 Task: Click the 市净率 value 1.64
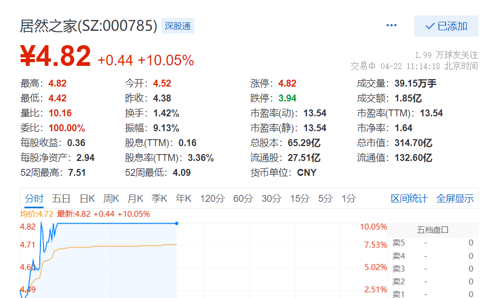[x=403, y=128]
